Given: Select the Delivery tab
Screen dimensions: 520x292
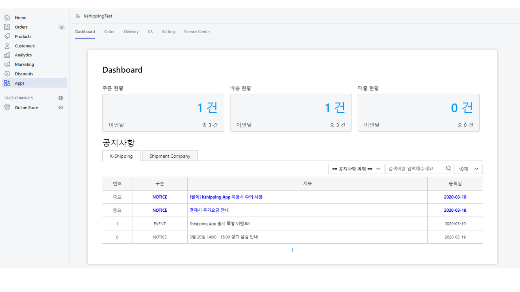Looking at the screenshot, I should [x=131, y=32].
